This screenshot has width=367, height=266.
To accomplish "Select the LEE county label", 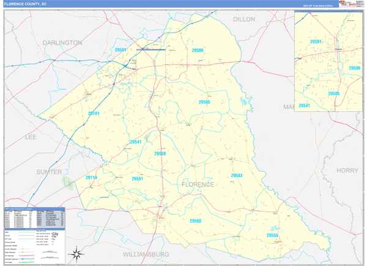I will click(x=31, y=137).
